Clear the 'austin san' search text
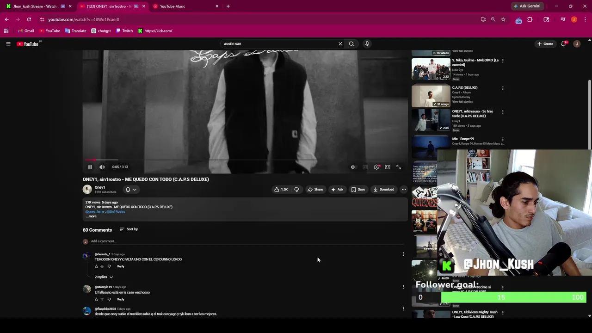The image size is (592, 333). 340,43
